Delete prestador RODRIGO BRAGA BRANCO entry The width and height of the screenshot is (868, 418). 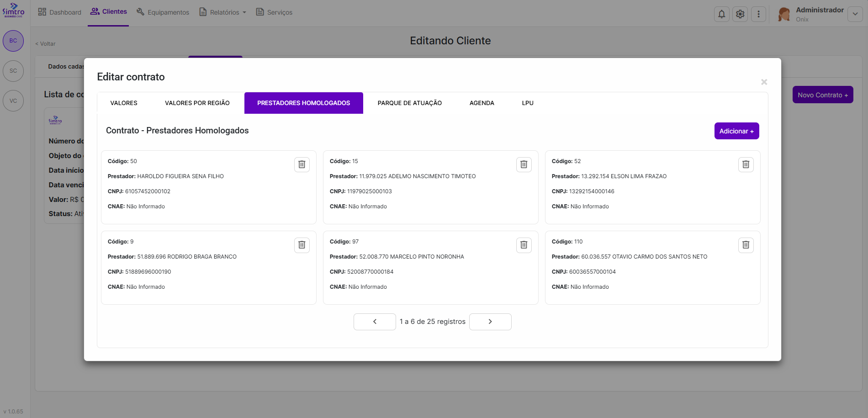(302, 245)
